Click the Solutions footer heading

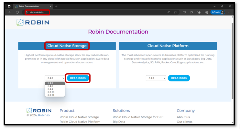click(121, 111)
